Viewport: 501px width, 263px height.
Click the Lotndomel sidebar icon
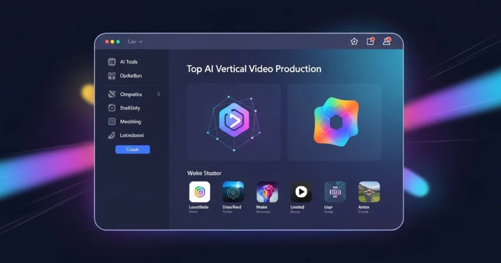tap(112, 135)
